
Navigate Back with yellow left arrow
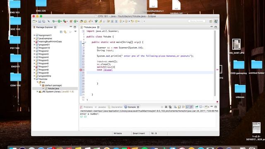click(136, 21)
